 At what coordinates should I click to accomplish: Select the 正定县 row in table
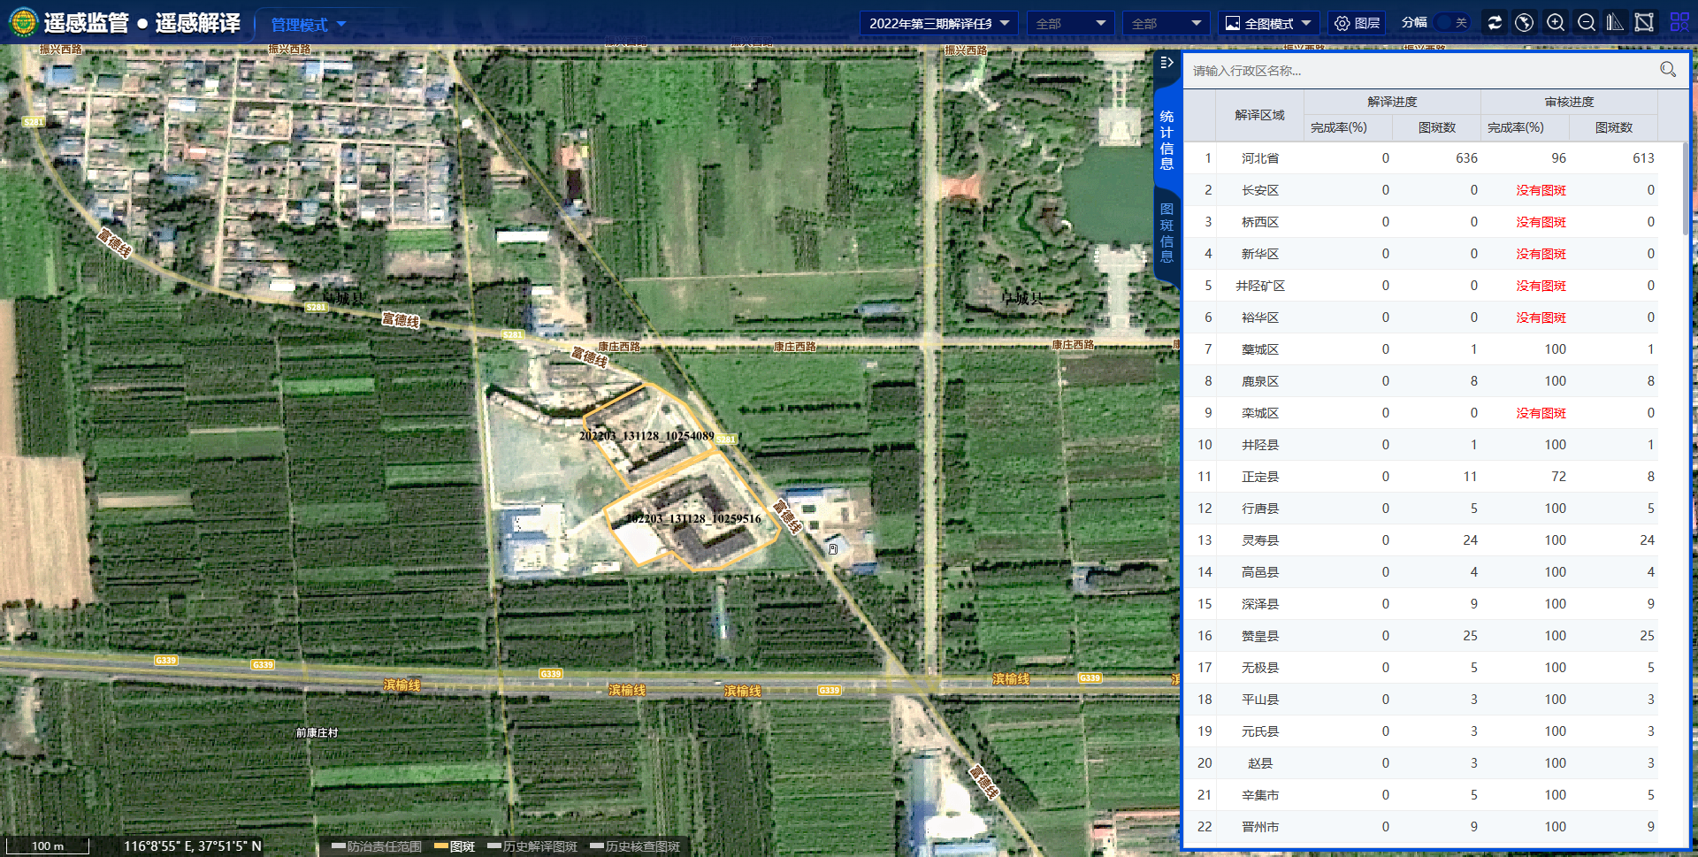pos(1259,477)
